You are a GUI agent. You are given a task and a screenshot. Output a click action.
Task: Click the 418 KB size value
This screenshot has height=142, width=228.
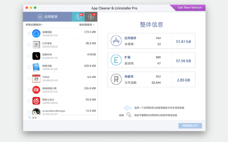91,54
